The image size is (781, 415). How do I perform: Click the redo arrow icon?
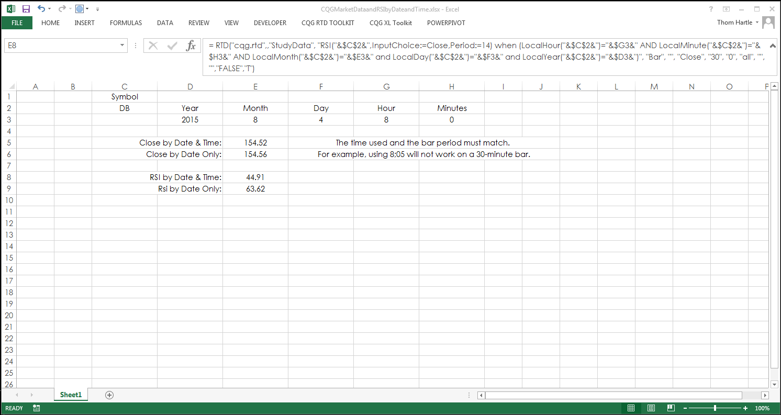(x=62, y=9)
